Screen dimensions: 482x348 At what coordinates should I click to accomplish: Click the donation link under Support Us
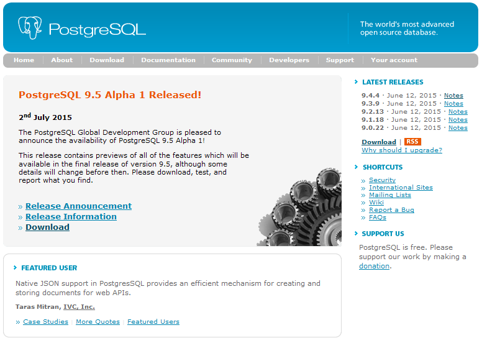pyautogui.click(x=374, y=266)
